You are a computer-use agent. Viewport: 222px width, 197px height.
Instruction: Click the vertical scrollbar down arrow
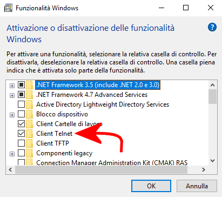pos(213,161)
